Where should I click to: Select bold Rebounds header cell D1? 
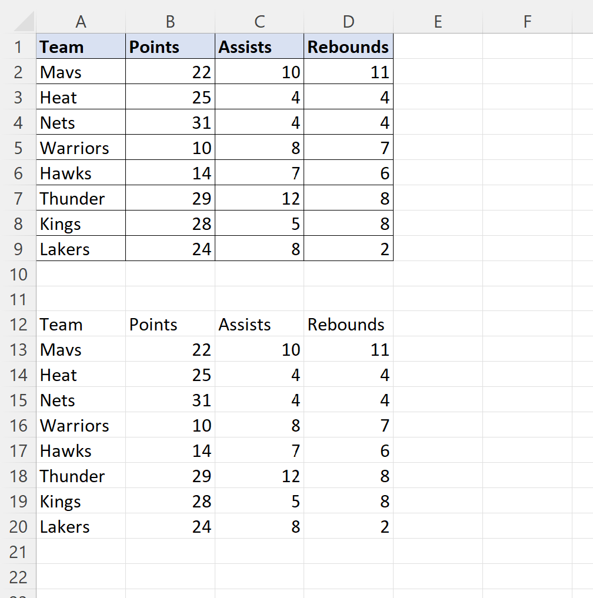pyautogui.click(x=348, y=47)
